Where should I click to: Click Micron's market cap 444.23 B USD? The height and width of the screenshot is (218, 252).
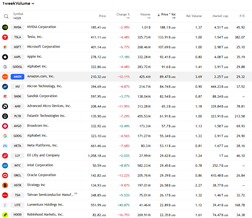point(219,87)
